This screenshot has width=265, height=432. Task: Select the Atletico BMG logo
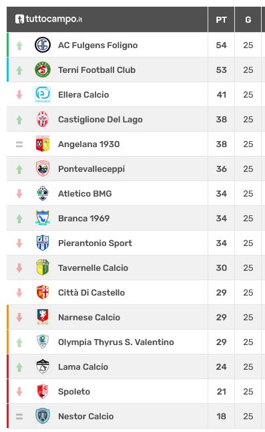point(43,193)
